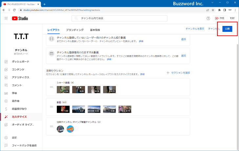Click the short video thumbnail 0:24
239x151 pixels.
pos(63,90)
